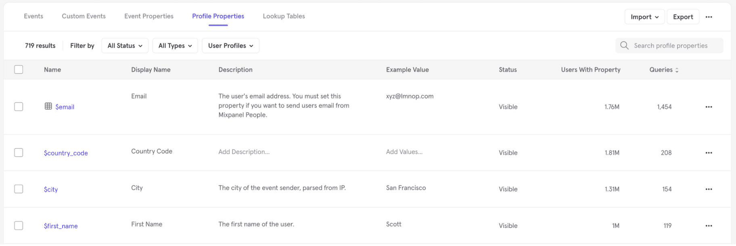The image size is (736, 246).
Task: Select the $first_name row checkbox
Action: tap(19, 225)
